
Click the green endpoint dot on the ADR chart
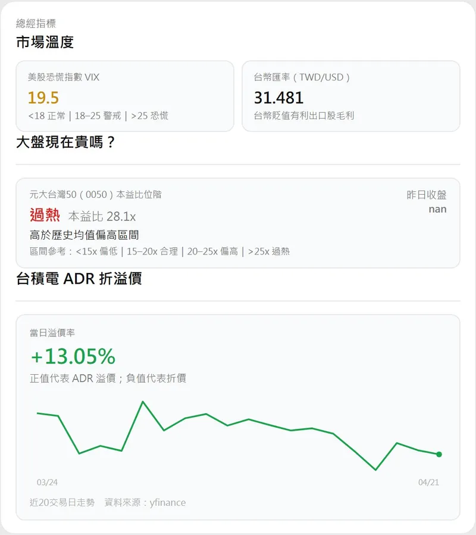(x=439, y=454)
